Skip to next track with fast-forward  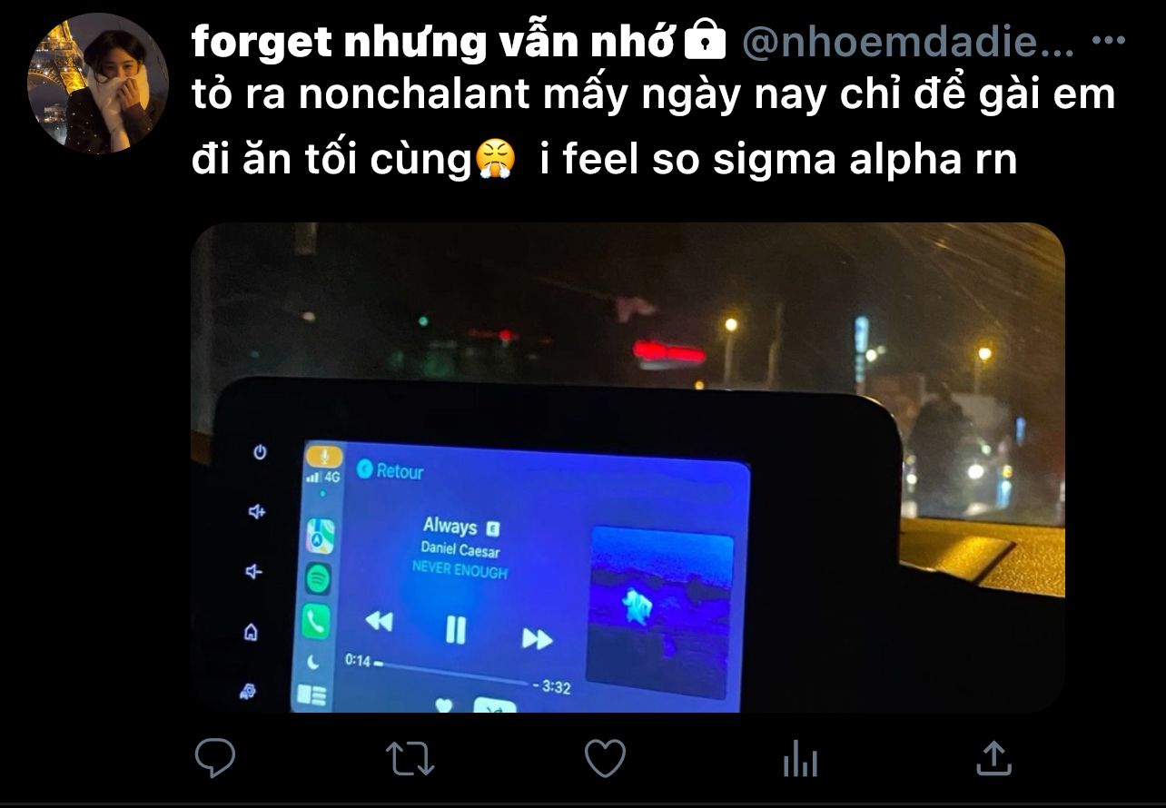[x=537, y=639]
